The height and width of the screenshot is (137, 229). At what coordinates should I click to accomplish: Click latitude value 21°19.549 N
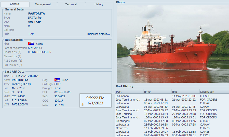19,101
